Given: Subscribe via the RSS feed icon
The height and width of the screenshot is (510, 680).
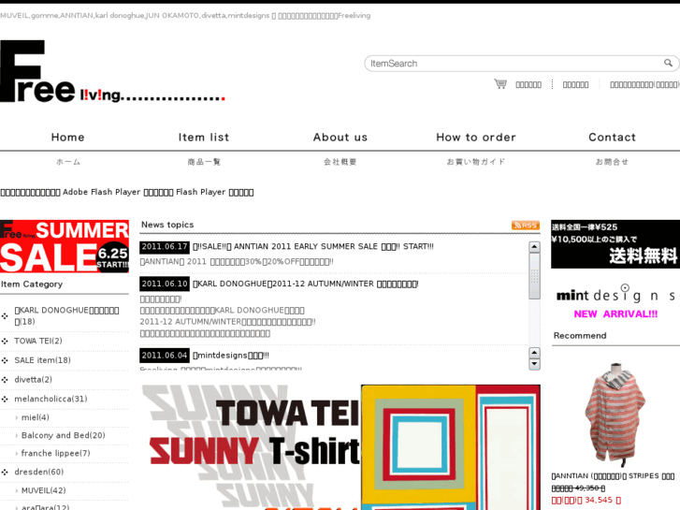Looking at the screenshot, I should pos(525,226).
